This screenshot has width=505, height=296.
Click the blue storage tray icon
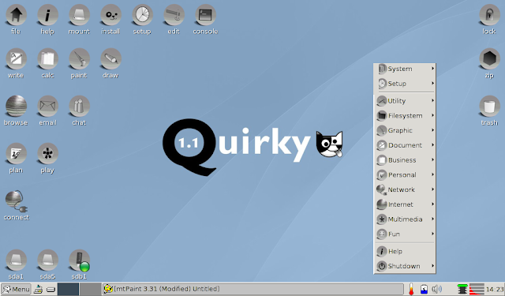[x=424, y=289]
